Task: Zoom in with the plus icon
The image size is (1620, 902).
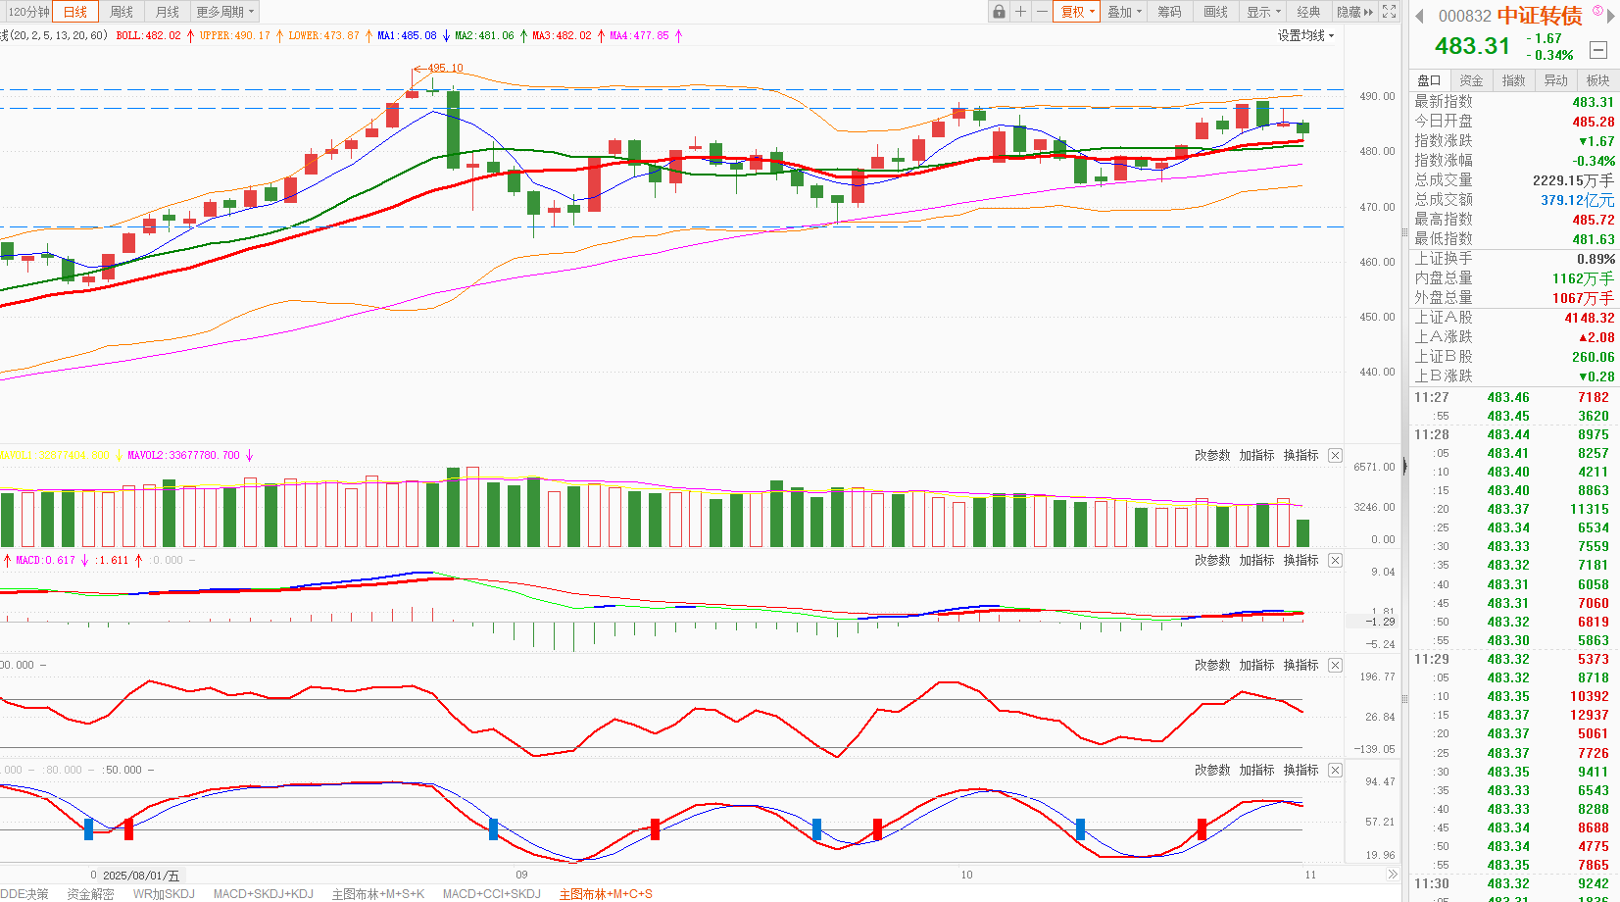Action: click(x=1020, y=12)
